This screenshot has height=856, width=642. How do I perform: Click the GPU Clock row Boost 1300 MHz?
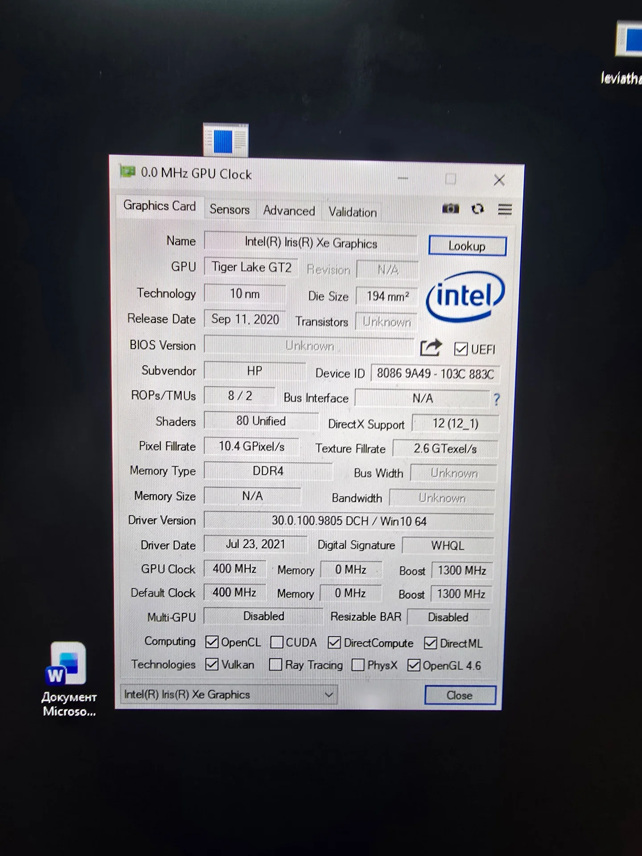[462, 570]
